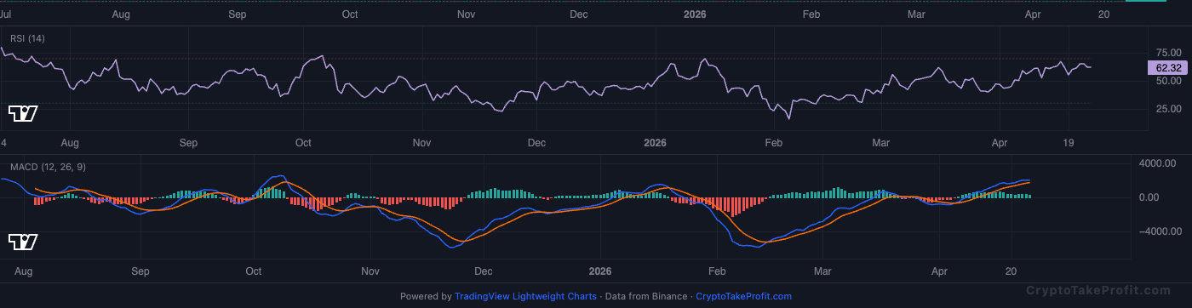Click the −4000.00 label on MACD scale
This screenshot has width=1192, height=308.
[x=1160, y=231]
